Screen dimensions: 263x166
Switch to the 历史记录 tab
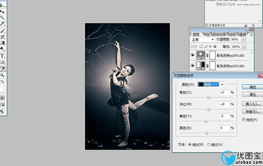tap(219, 34)
